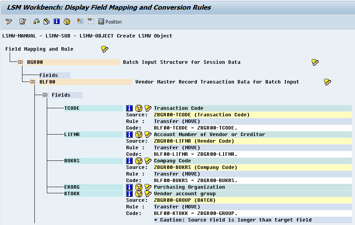
Task: Open the Information toolbar icon
Action: (56, 21)
